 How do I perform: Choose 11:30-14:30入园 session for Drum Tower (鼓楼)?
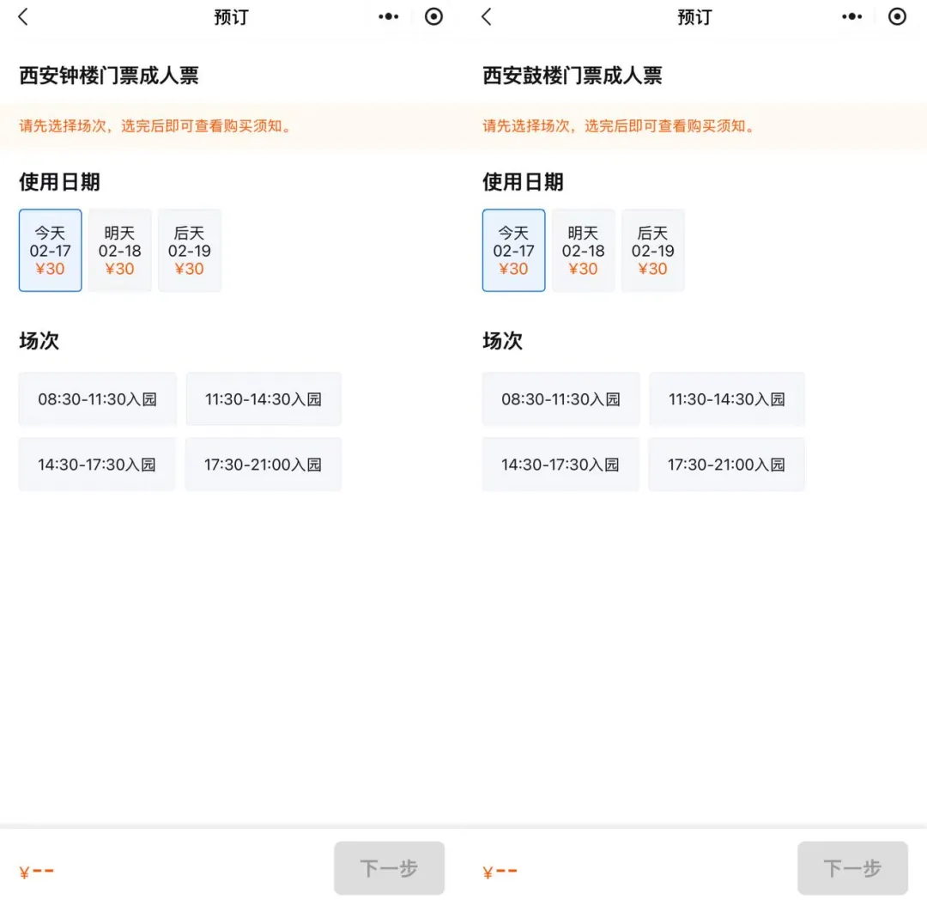(727, 399)
